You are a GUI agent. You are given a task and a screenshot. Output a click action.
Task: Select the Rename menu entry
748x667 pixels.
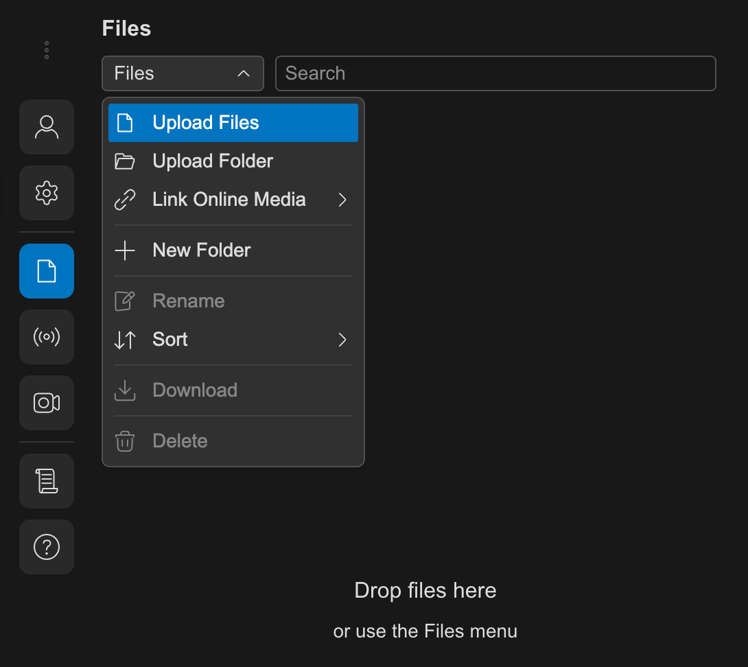click(x=233, y=301)
